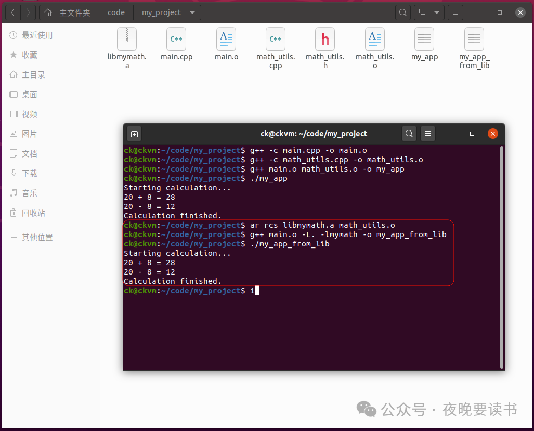Select the math_utils.cpp file icon
The height and width of the screenshot is (431, 534).
pyautogui.click(x=276, y=39)
